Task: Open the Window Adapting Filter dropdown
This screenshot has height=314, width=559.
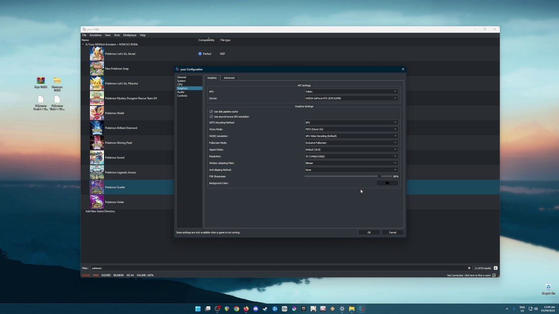Action: pos(351,163)
